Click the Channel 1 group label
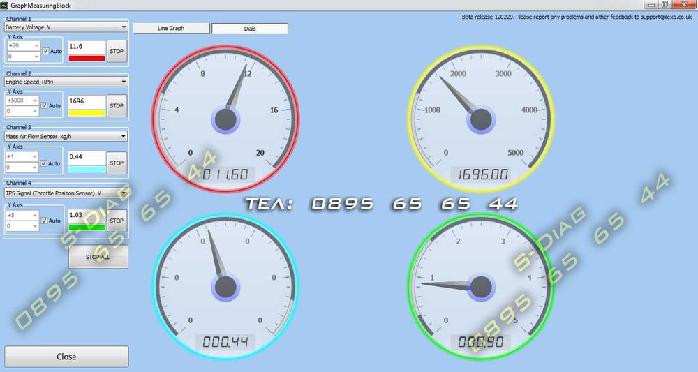 (x=19, y=19)
